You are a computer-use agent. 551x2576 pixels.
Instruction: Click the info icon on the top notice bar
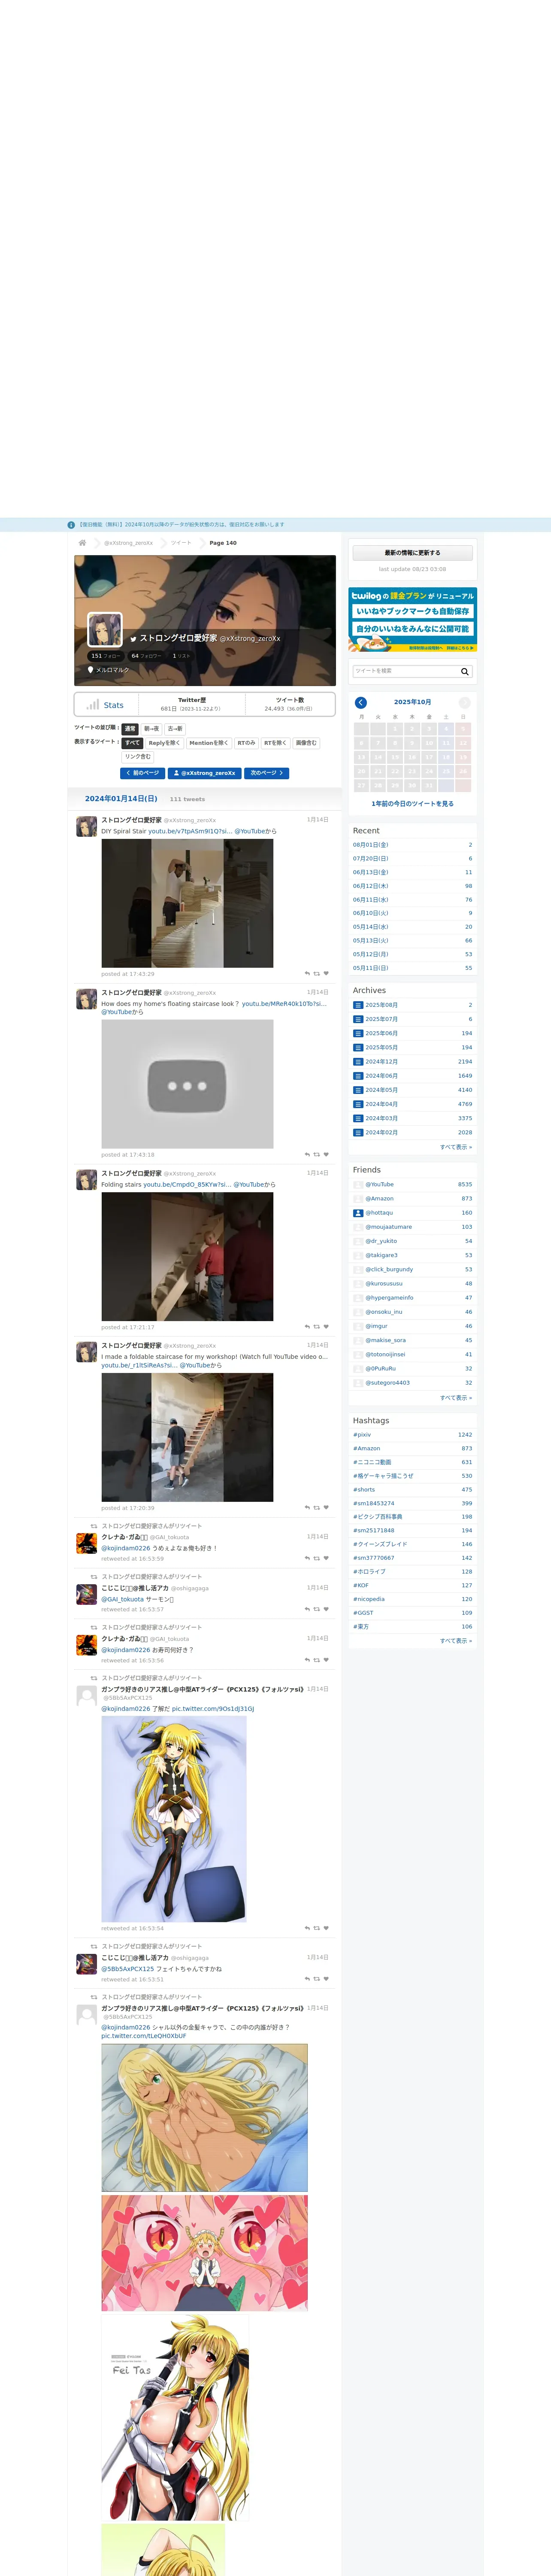pyautogui.click(x=71, y=525)
